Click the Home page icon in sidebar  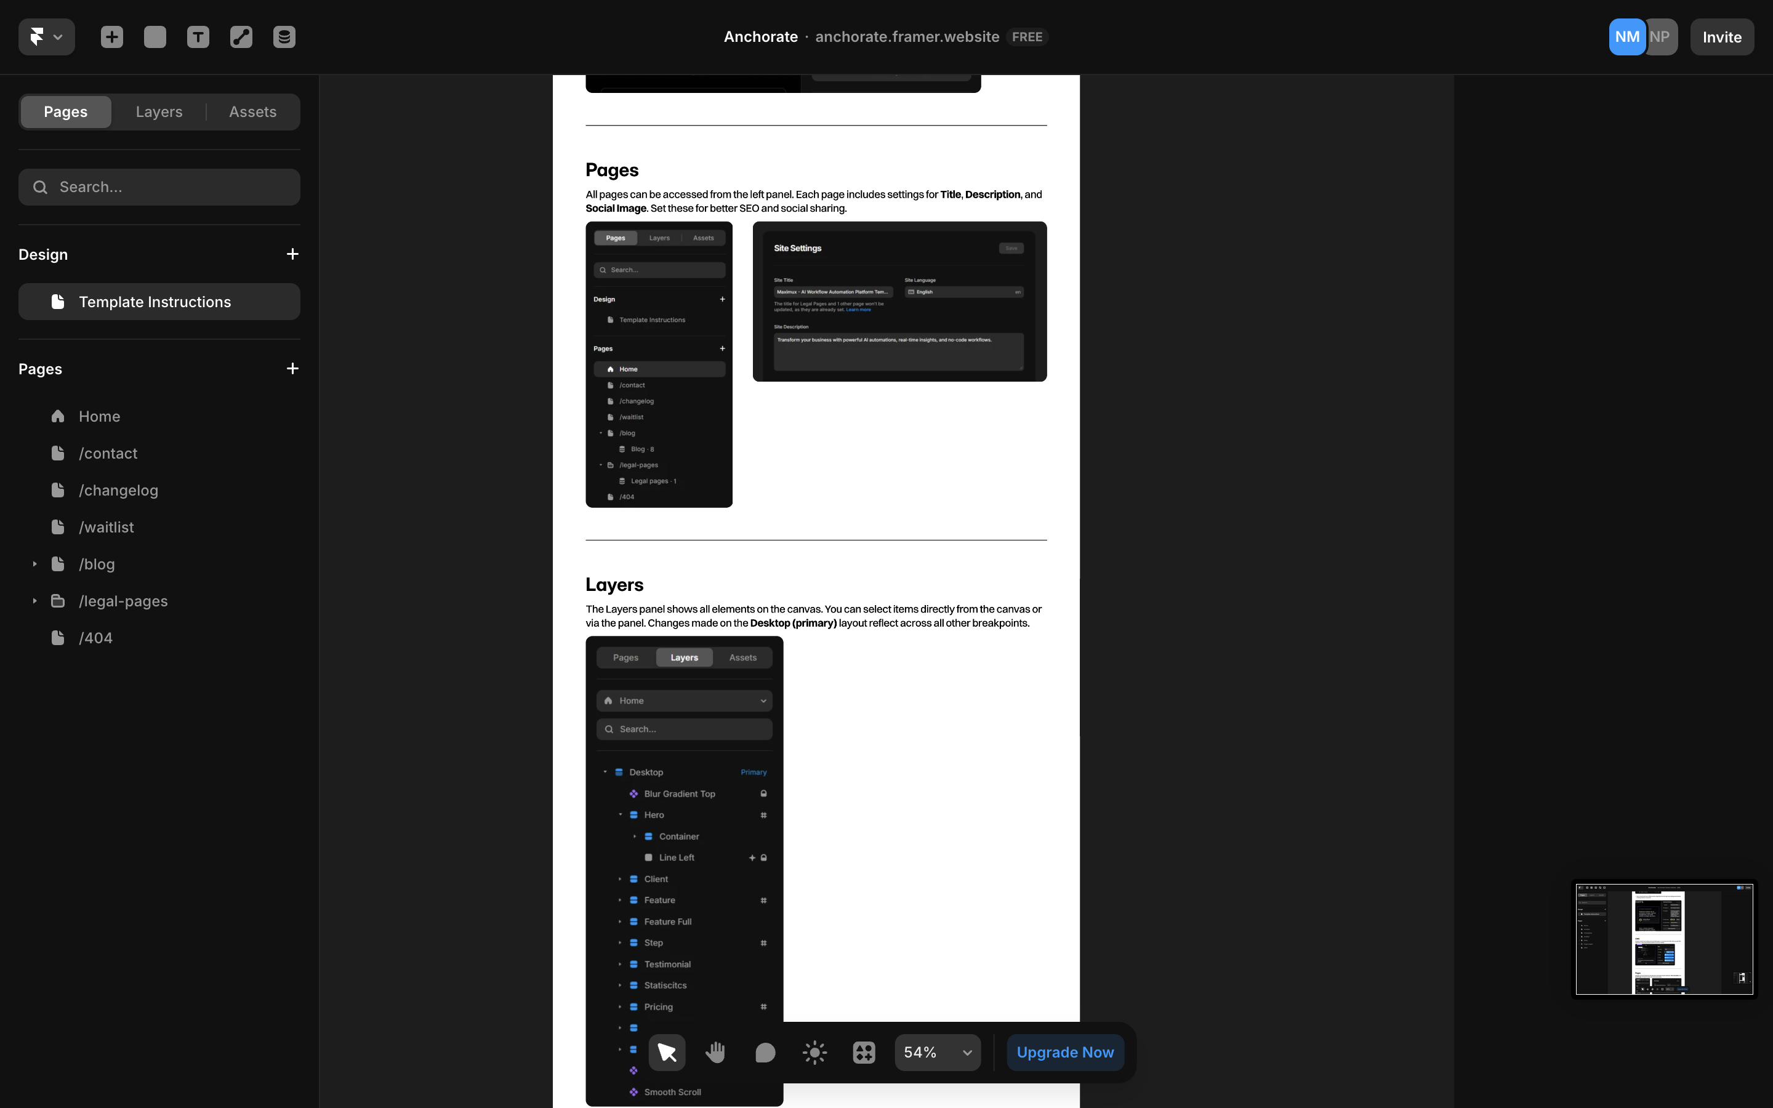58,415
